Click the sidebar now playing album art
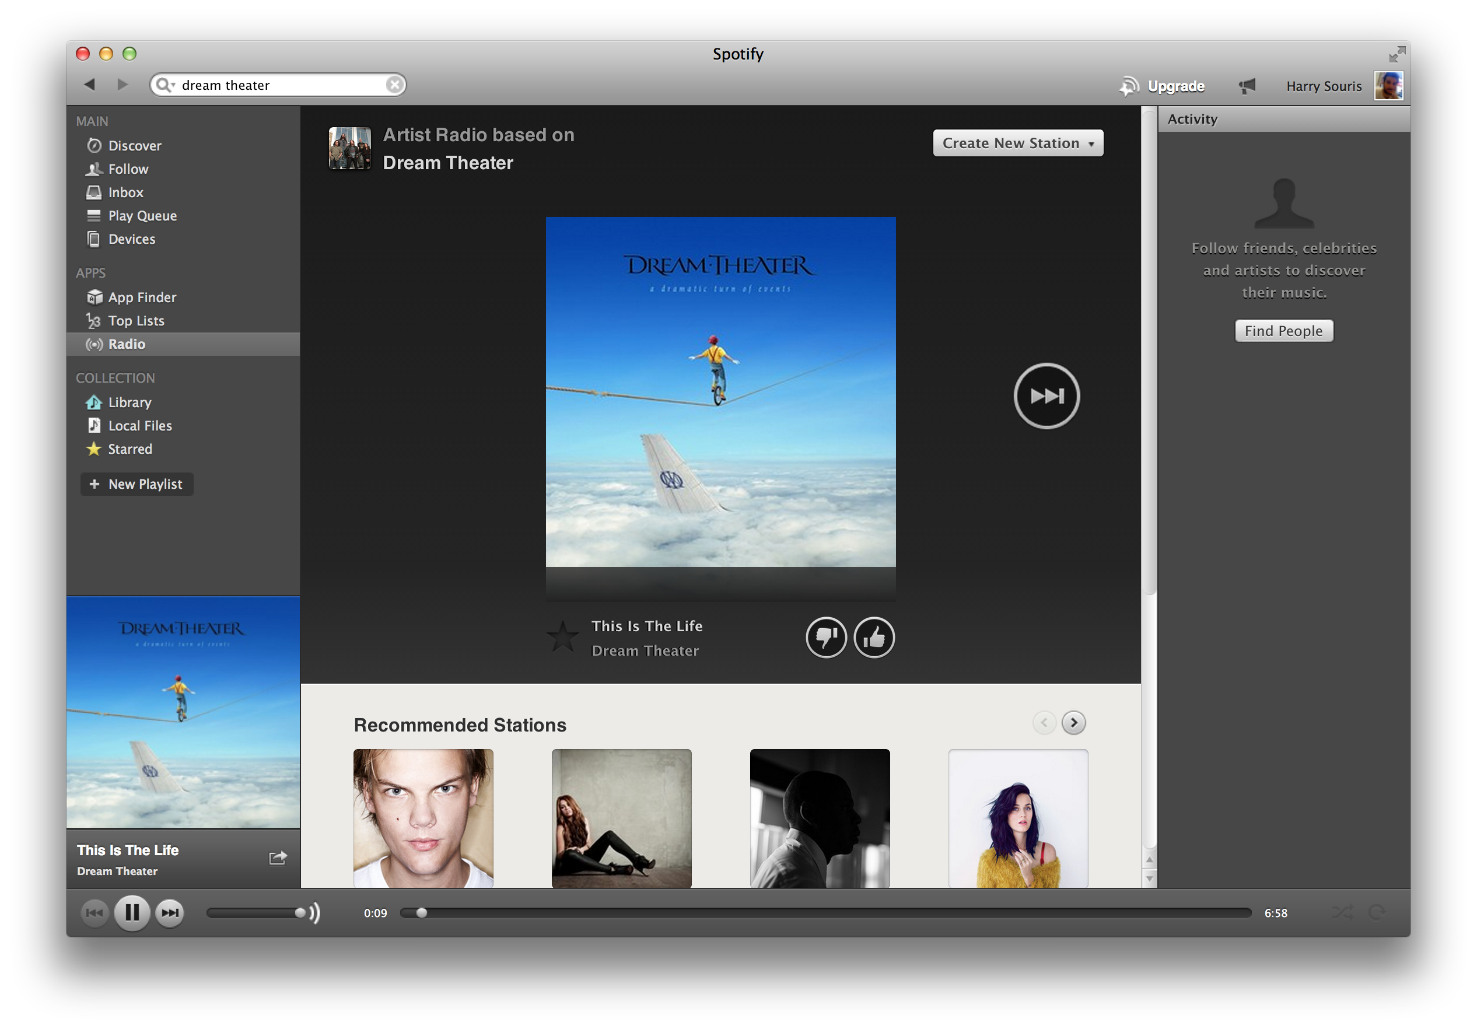 [x=183, y=713]
